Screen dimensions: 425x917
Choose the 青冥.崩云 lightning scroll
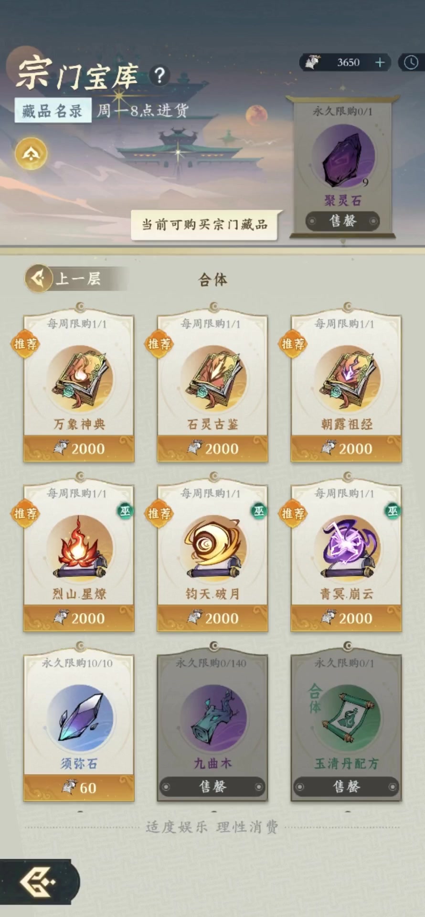click(x=346, y=557)
